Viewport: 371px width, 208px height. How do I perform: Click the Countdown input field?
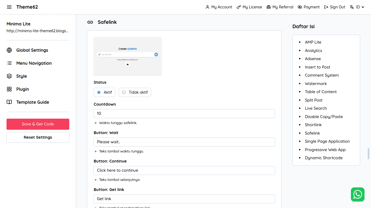pos(184,113)
